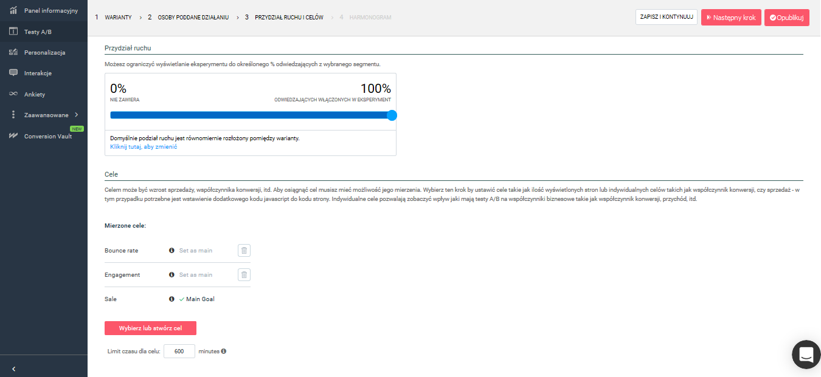This screenshot has width=821, height=377.
Task: Click the traffic allocation slider handle
Action: coord(392,115)
